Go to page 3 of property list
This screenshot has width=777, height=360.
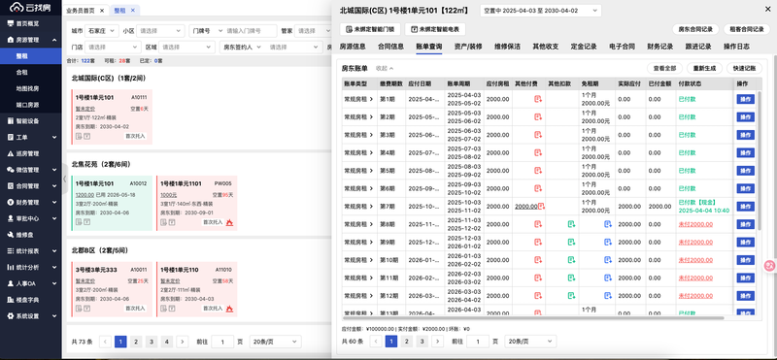click(x=152, y=342)
